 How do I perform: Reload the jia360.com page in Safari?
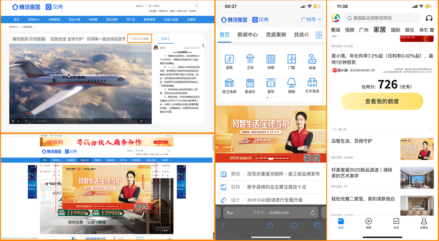click(x=313, y=213)
